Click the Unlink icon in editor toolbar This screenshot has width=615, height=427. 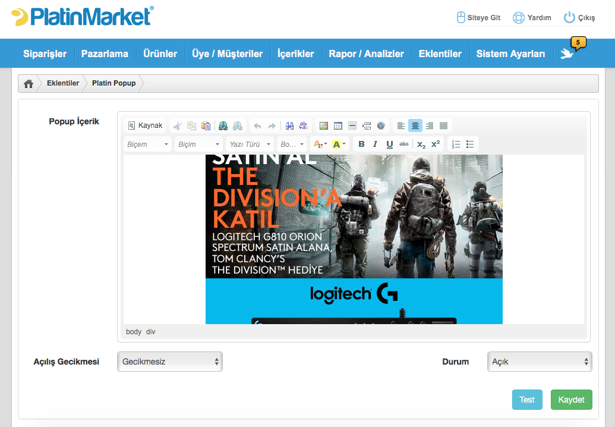238,125
